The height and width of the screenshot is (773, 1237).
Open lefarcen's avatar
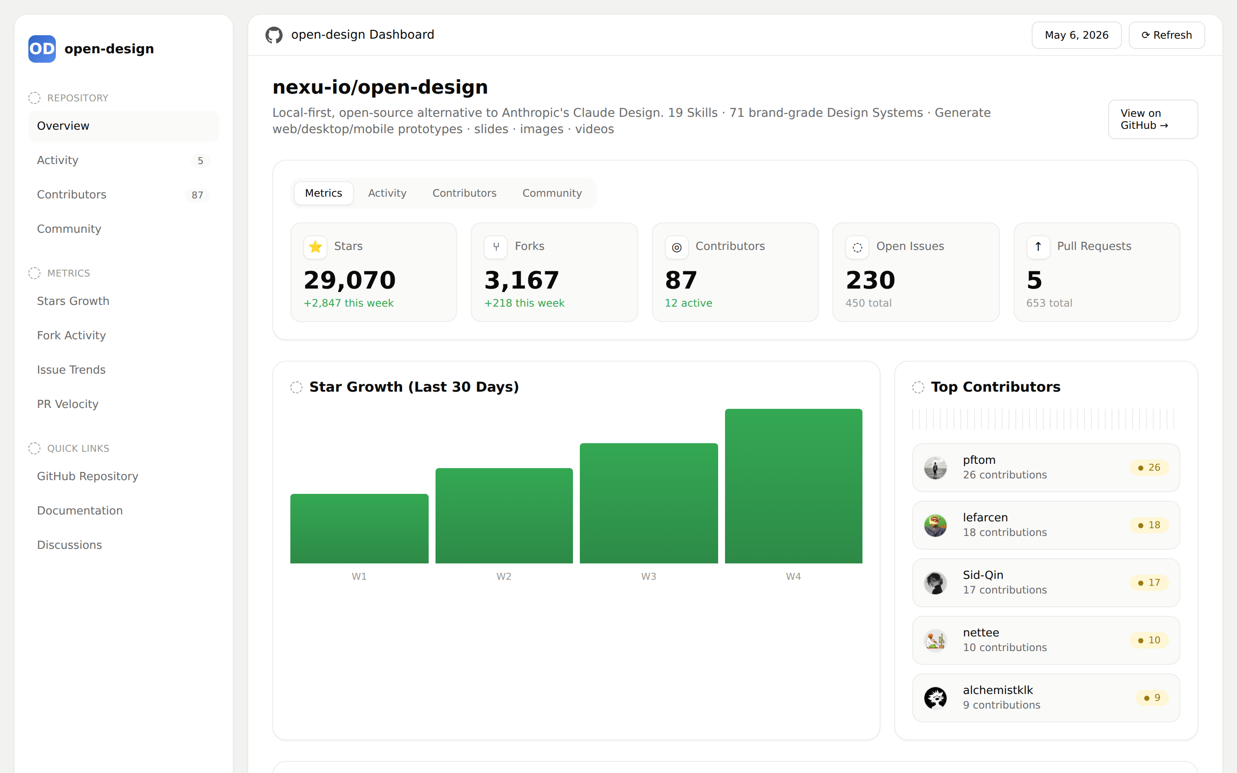click(x=935, y=525)
